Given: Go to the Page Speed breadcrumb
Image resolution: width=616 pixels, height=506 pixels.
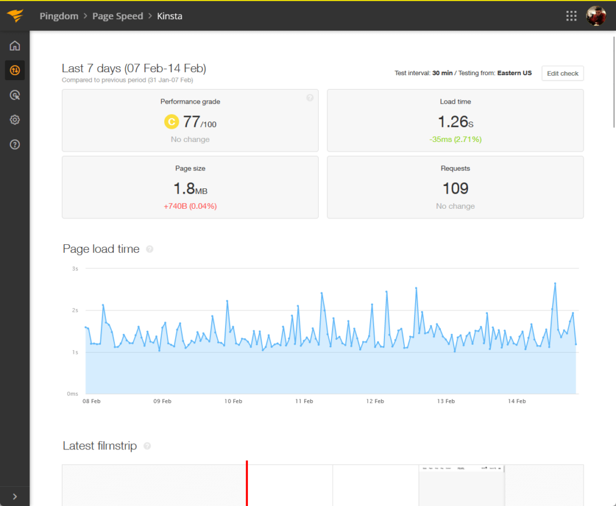Looking at the screenshot, I should pos(117,16).
